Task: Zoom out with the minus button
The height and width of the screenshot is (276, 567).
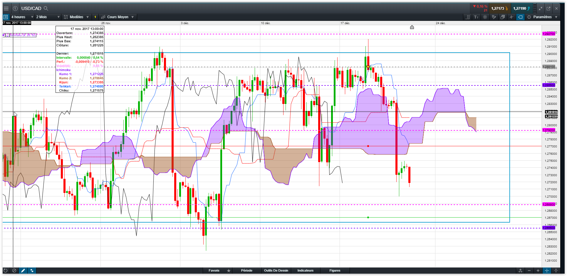Action: (529, 270)
